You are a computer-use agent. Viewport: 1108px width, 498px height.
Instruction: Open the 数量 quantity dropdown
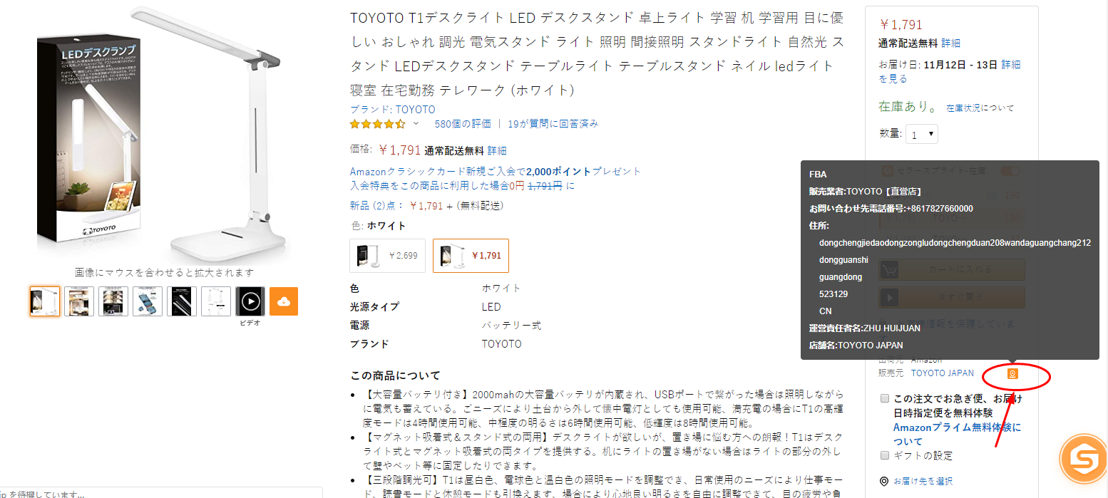tap(922, 134)
